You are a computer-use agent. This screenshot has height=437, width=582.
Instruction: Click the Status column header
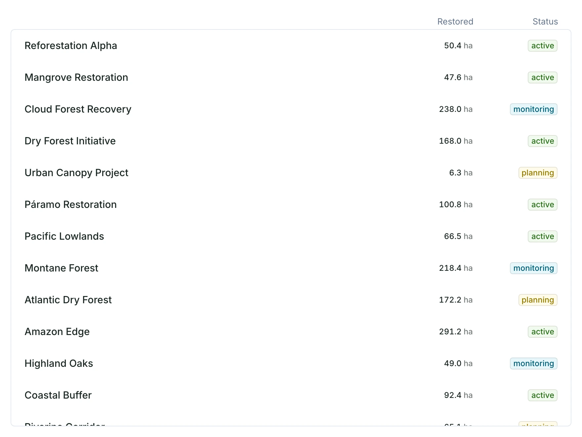pos(545,22)
